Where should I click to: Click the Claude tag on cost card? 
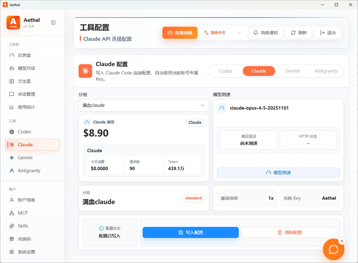click(195, 122)
